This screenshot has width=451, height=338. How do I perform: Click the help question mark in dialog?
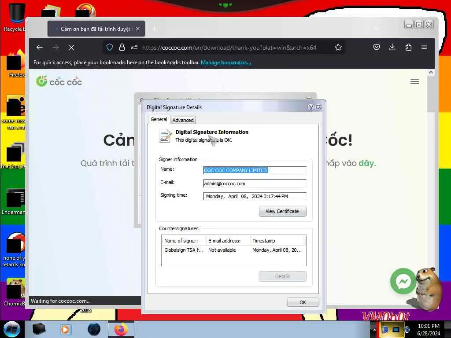311,107
